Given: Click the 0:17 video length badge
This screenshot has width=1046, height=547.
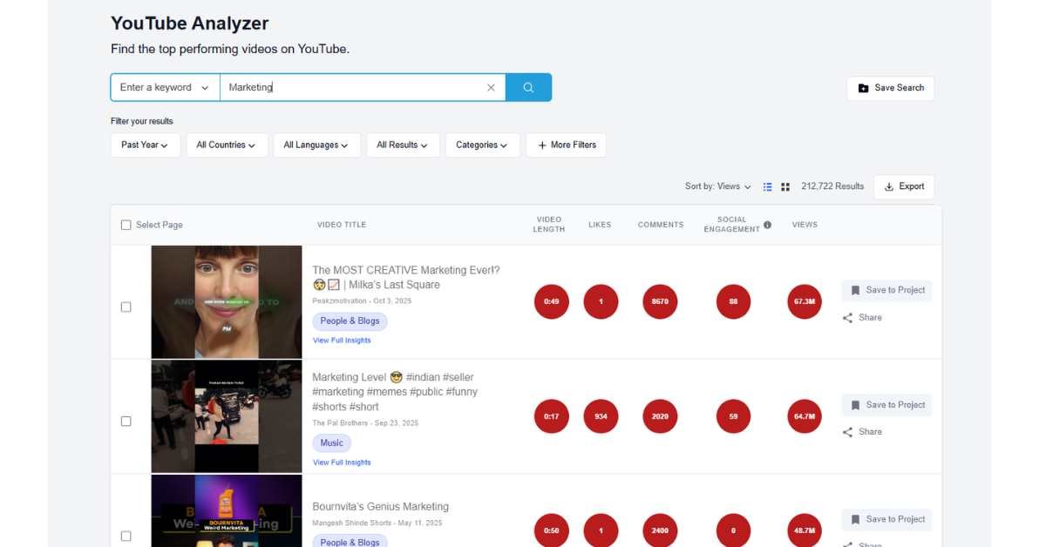Looking at the screenshot, I should (x=551, y=416).
